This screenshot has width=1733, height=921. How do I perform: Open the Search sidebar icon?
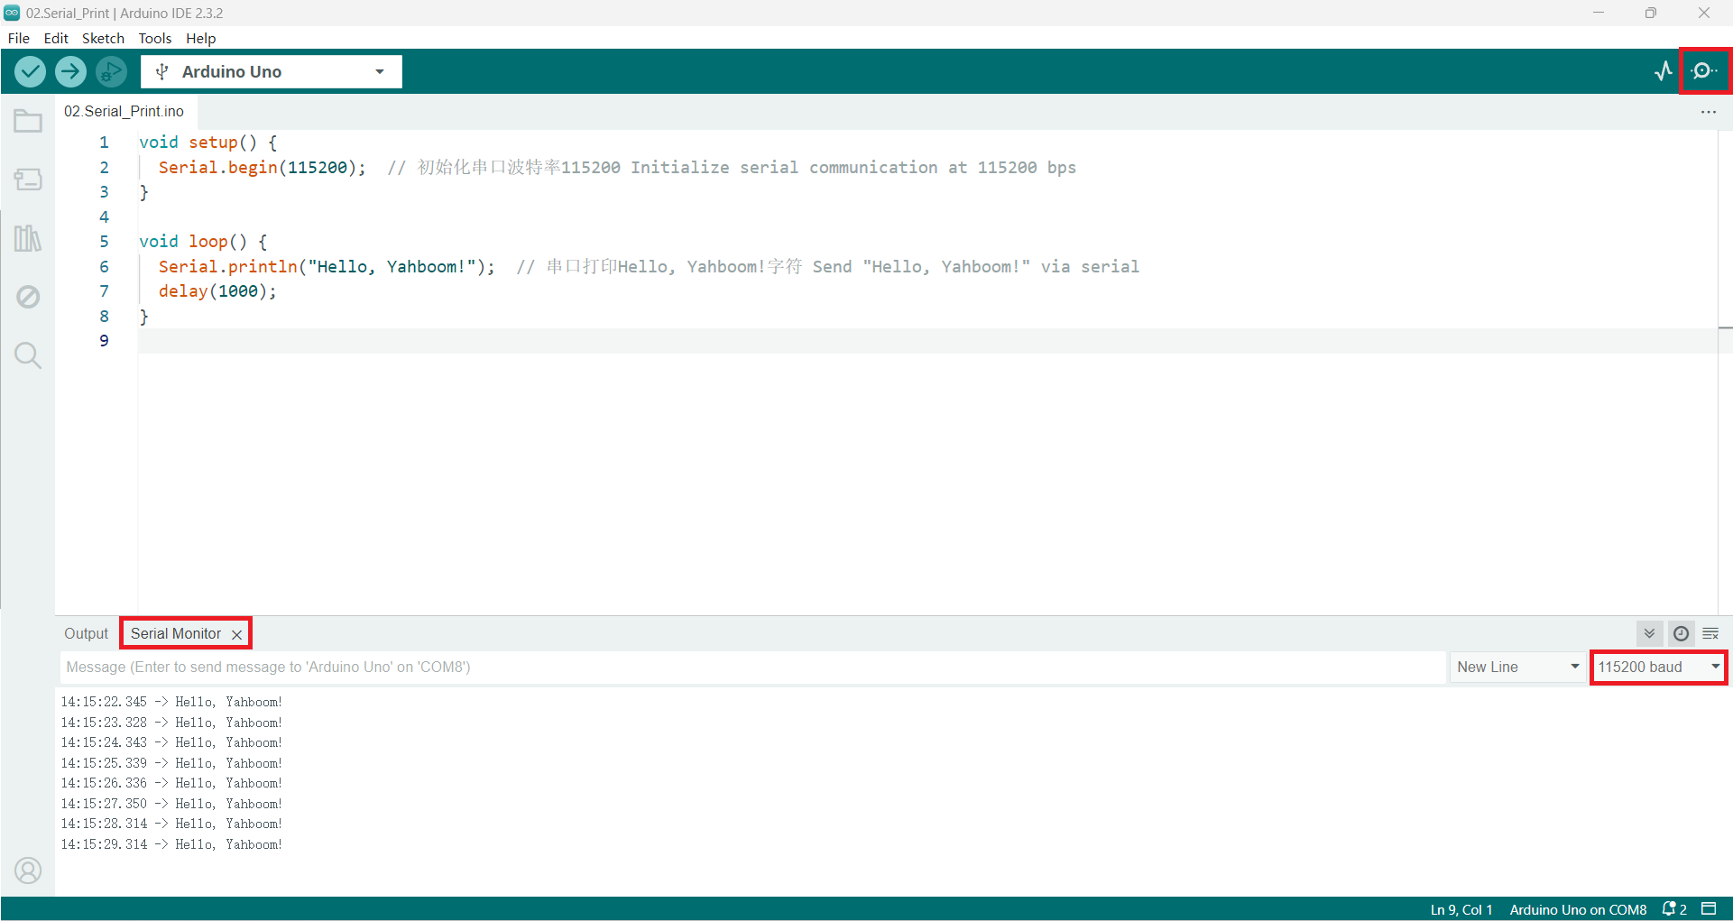pos(28,355)
